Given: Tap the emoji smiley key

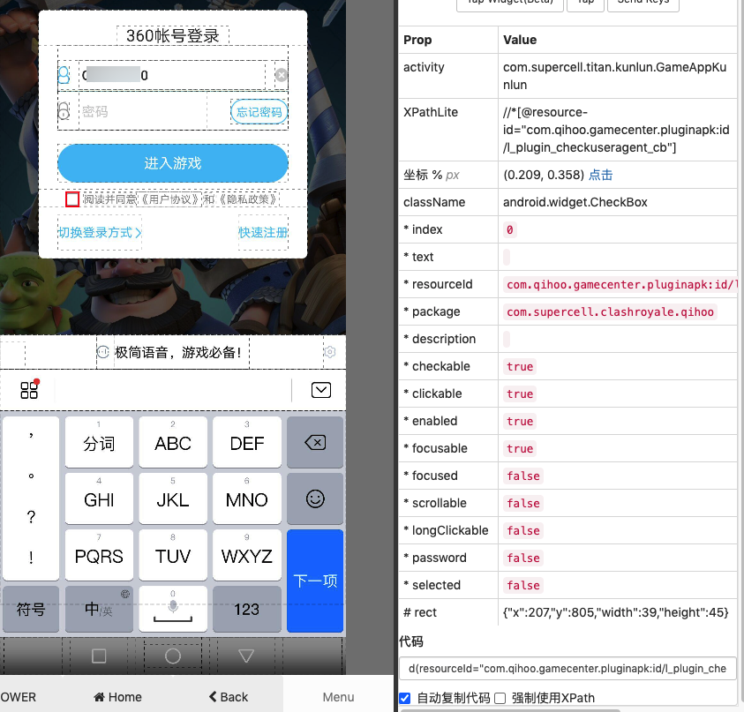Looking at the screenshot, I should [x=315, y=499].
